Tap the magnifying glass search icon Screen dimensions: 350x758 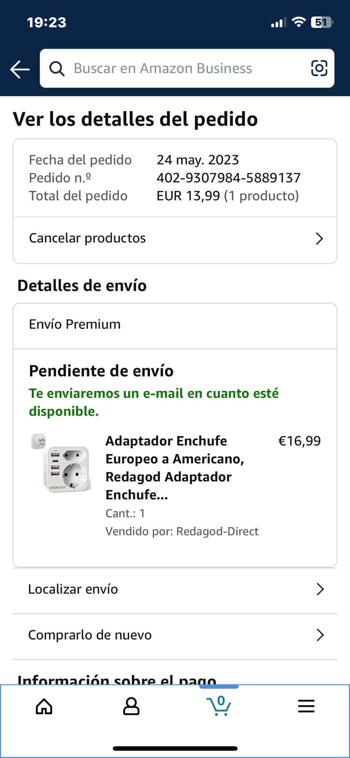57,69
